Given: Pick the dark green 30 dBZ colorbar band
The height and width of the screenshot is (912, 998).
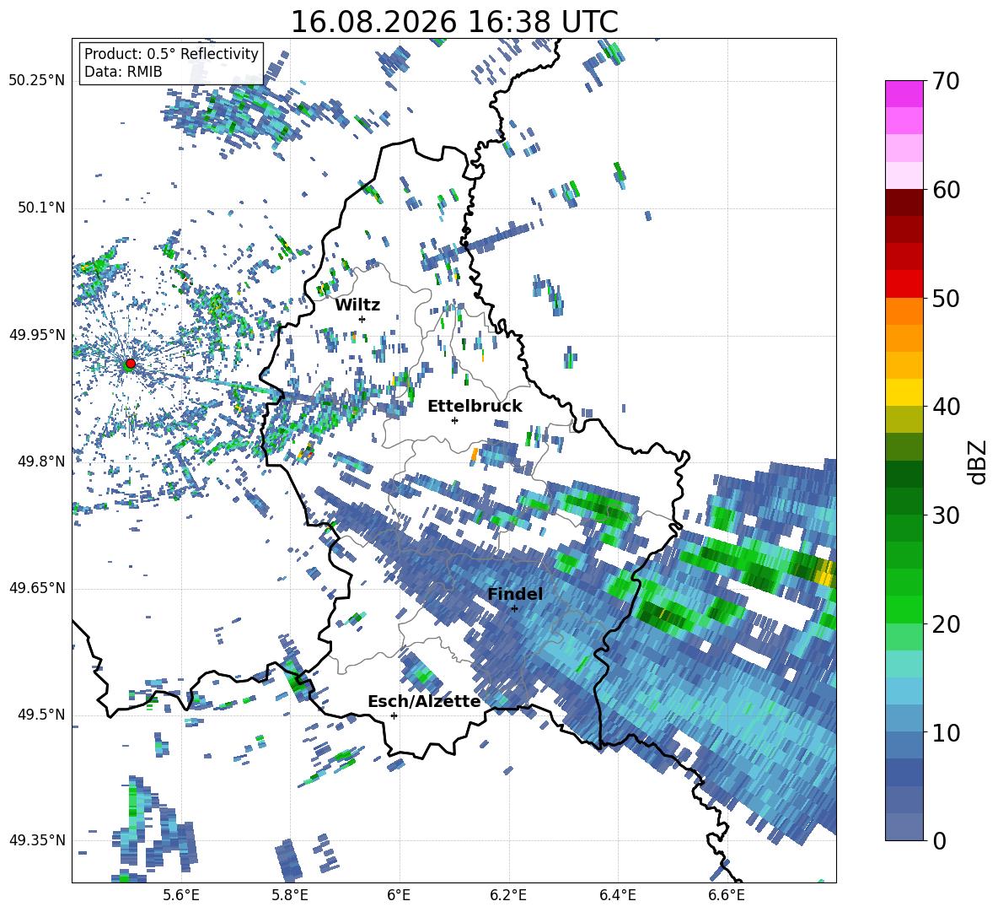Looking at the screenshot, I should [x=904, y=501].
